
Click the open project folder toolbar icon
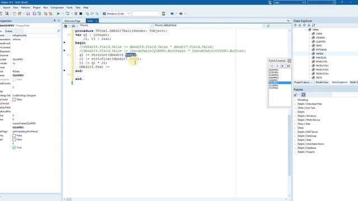[x=20, y=13]
